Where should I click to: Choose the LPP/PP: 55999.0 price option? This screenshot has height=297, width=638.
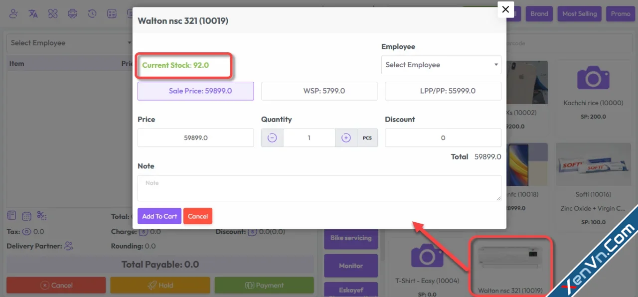click(443, 91)
